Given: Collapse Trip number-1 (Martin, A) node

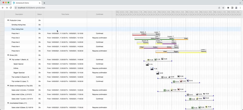Looking at the screenshot, I should coord(10,60).
